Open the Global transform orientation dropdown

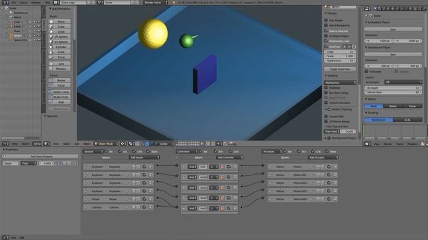[165, 144]
